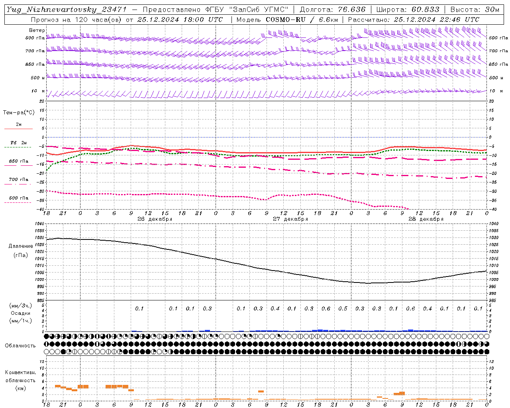Select the 500 гПа temperature legend entry
Screen dimensions: 510x408
pos(19,198)
